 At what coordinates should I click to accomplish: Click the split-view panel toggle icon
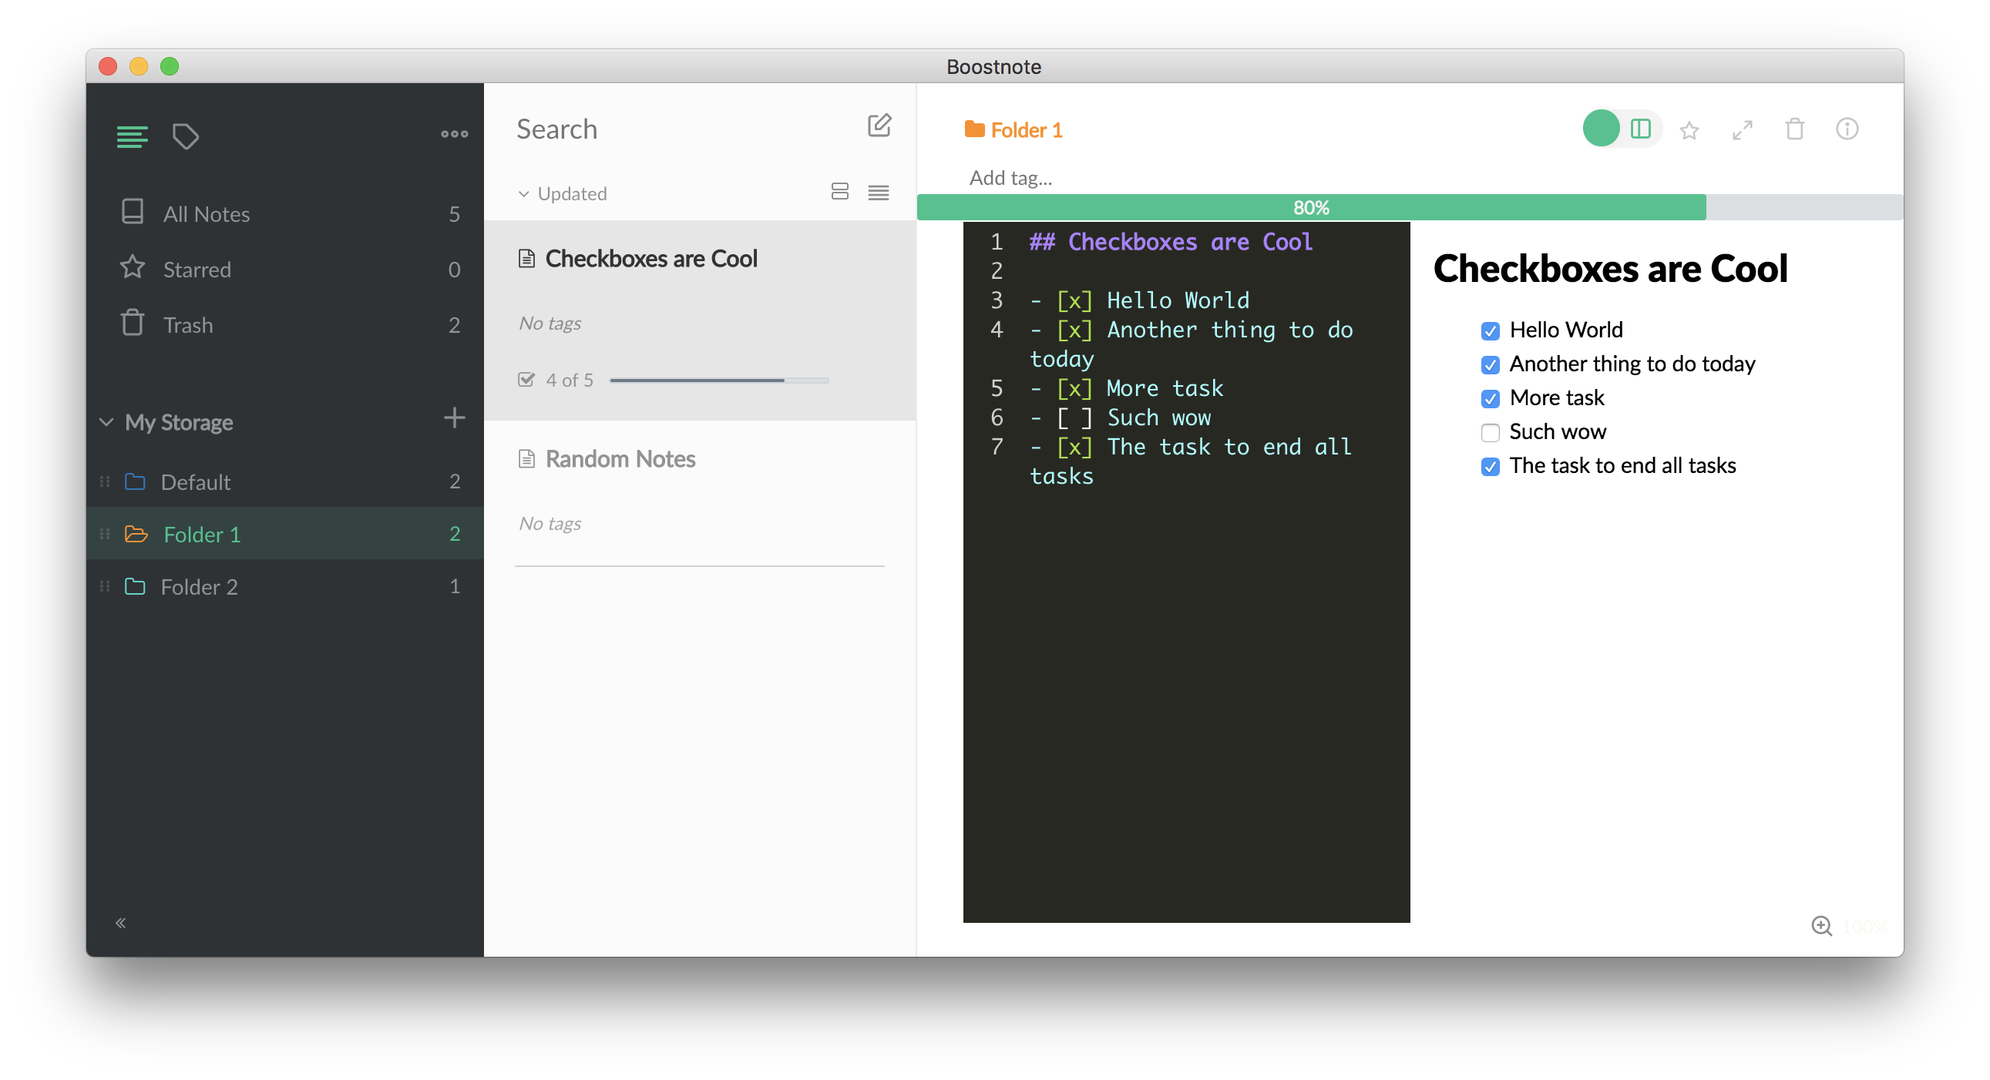click(x=1639, y=128)
